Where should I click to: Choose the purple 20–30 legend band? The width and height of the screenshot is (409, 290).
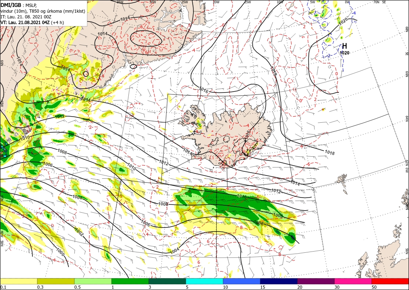pos(316,281)
